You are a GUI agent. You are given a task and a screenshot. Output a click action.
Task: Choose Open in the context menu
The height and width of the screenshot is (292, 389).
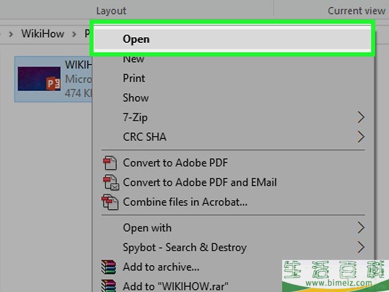(232, 39)
